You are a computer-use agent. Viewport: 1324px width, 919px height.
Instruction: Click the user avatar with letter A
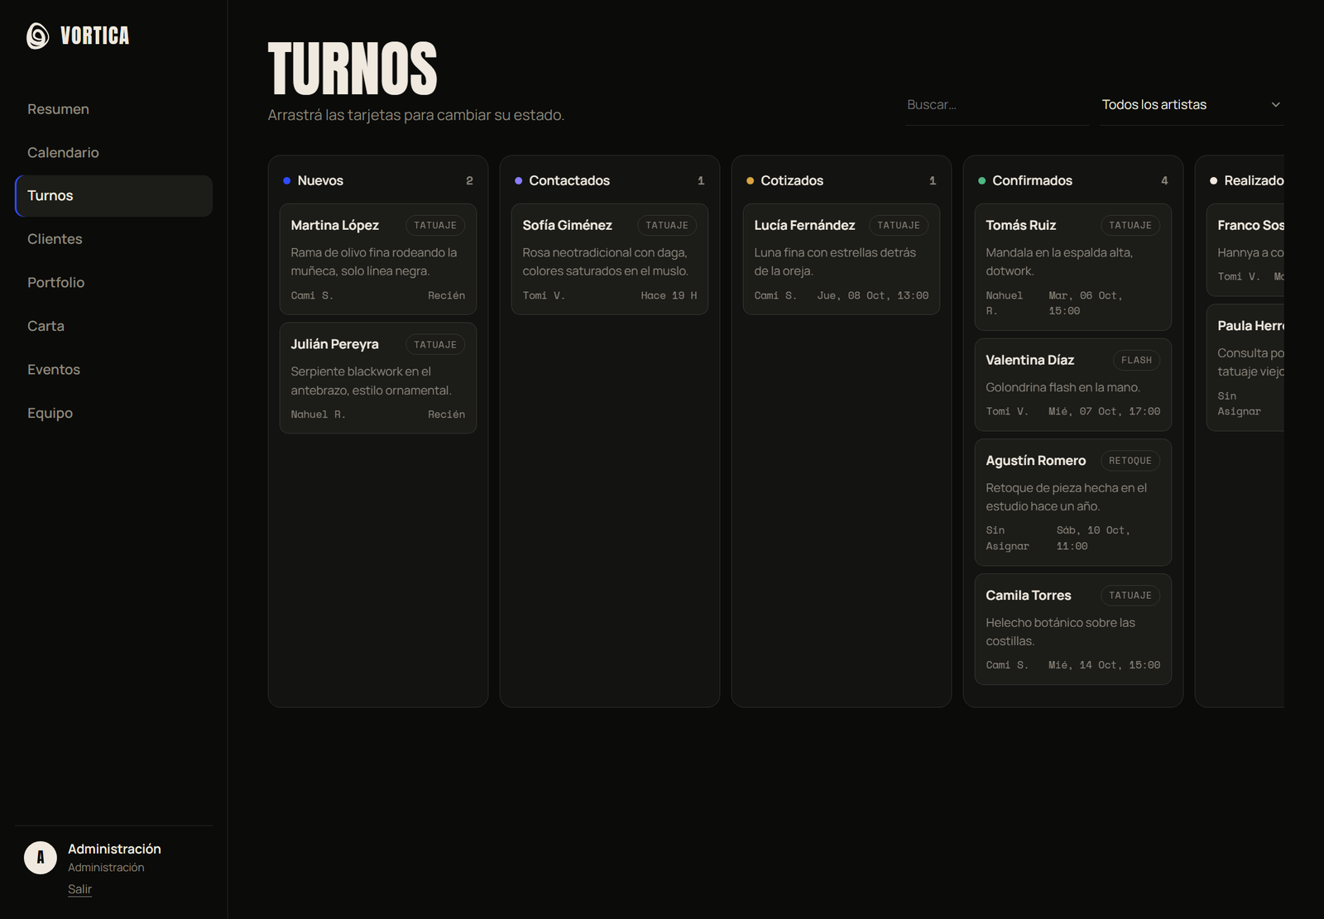click(x=41, y=858)
